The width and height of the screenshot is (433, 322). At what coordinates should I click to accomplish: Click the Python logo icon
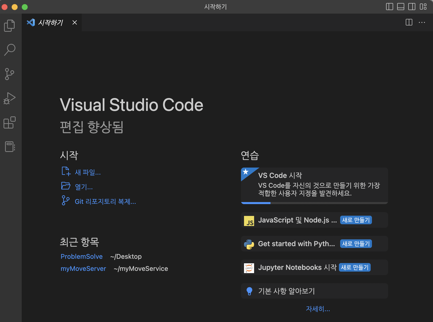click(249, 244)
